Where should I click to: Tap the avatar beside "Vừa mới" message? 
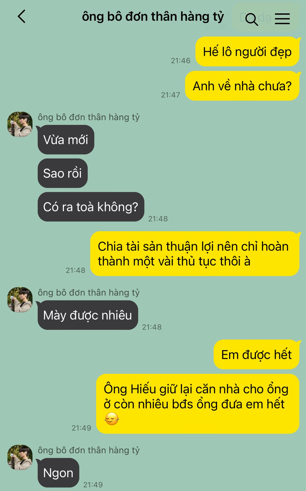coord(20,124)
